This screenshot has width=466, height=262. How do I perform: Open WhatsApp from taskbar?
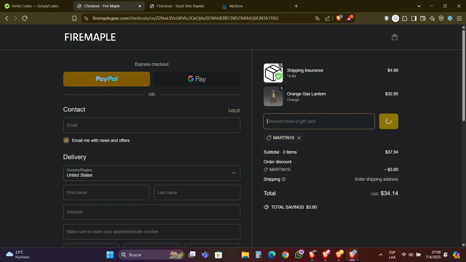tap(299, 255)
